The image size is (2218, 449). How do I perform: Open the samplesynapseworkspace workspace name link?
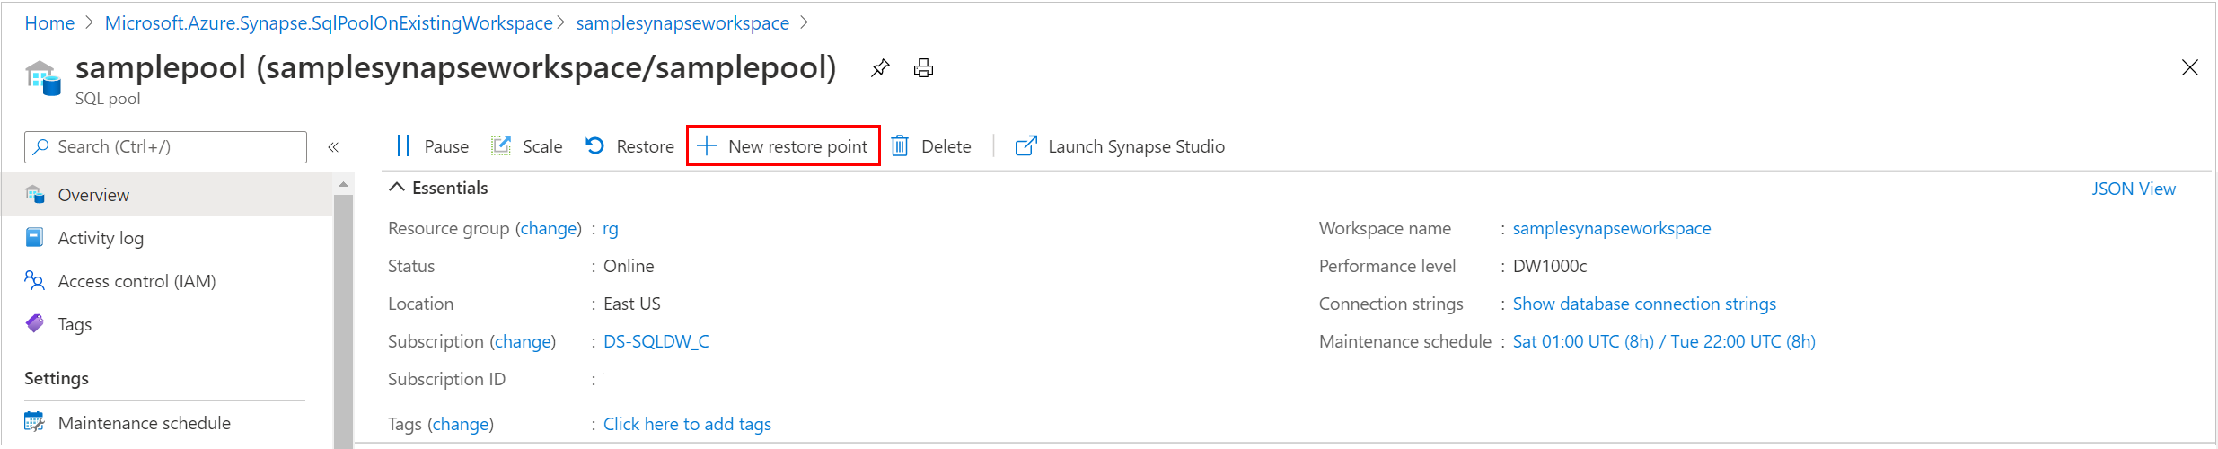[1611, 228]
